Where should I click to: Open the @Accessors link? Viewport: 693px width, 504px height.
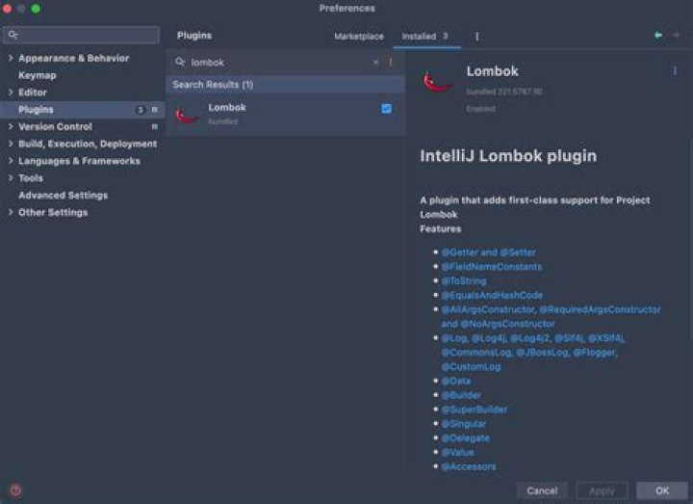point(469,466)
